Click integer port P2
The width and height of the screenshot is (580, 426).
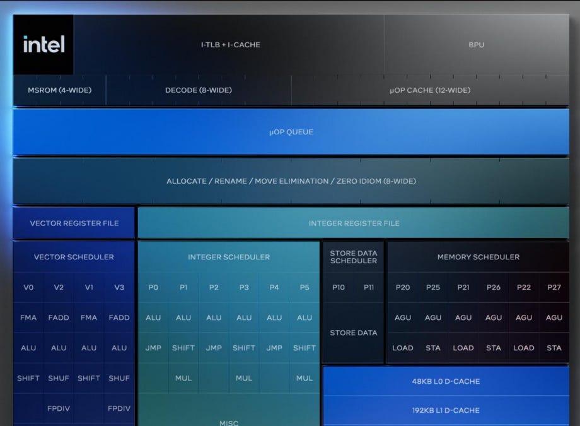point(214,287)
